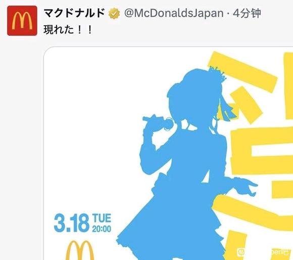293x260 pixels.
Task: Click the 20:00 time in the image
Action: (x=102, y=229)
